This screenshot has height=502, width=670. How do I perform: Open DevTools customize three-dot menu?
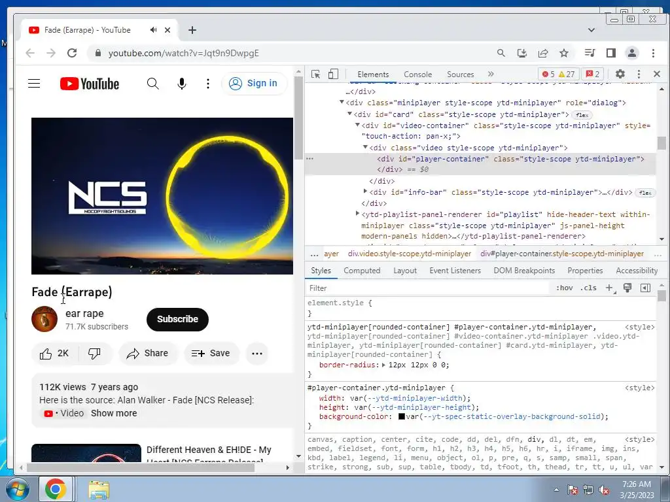coord(639,74)
